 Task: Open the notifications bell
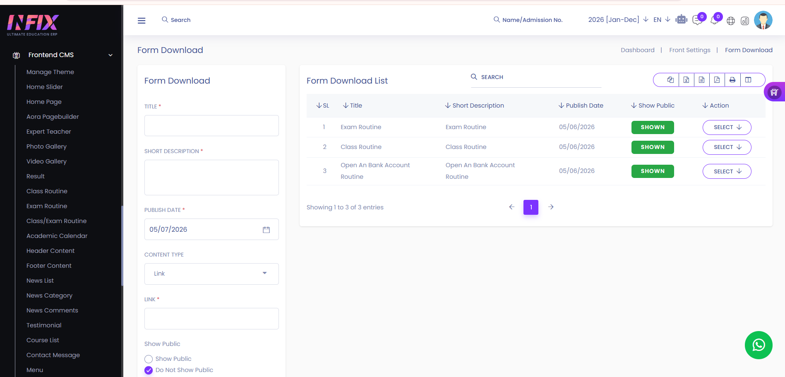(x=714, y=20)
